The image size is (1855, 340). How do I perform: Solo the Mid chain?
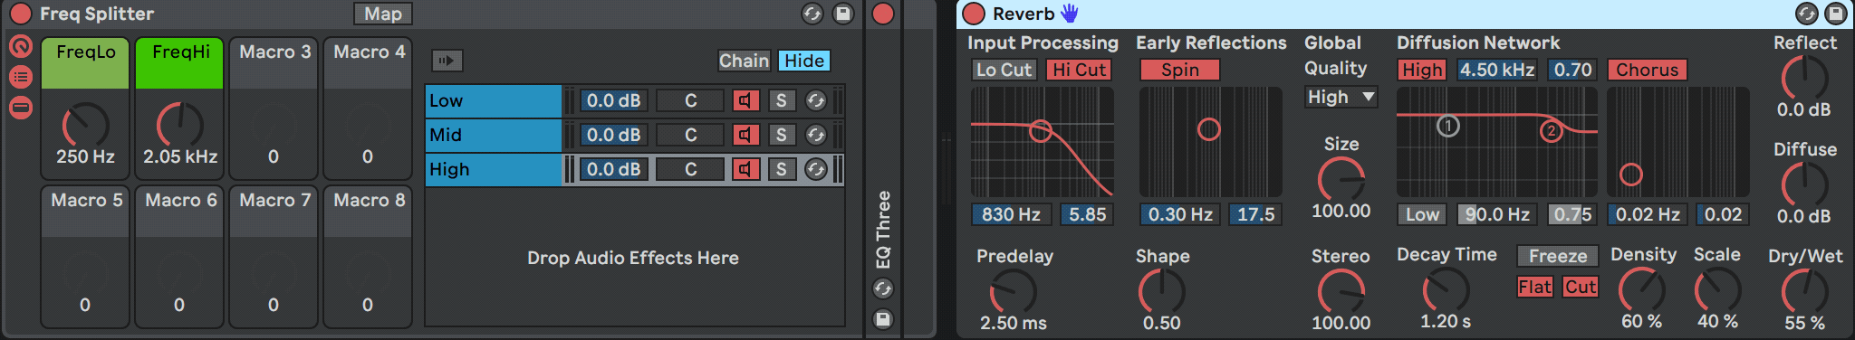(781, 135)
